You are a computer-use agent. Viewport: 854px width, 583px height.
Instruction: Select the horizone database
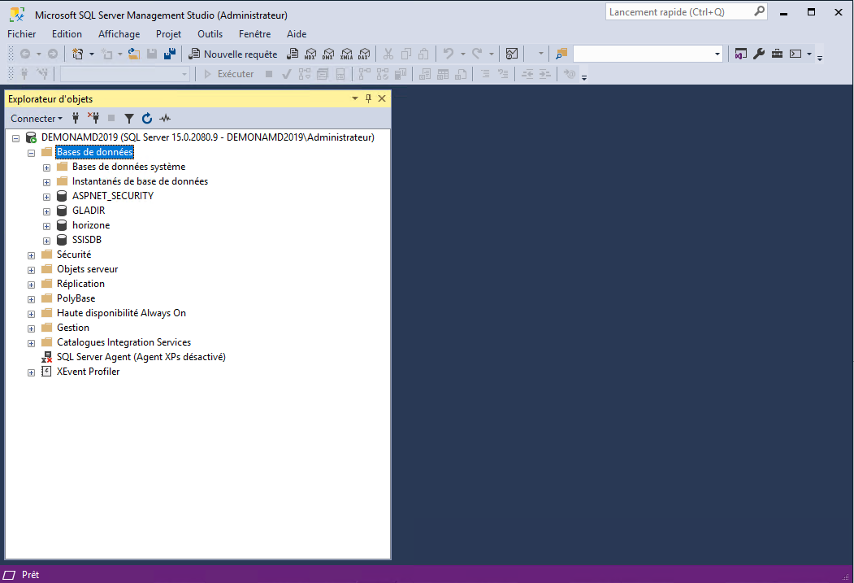pos(91,225)
